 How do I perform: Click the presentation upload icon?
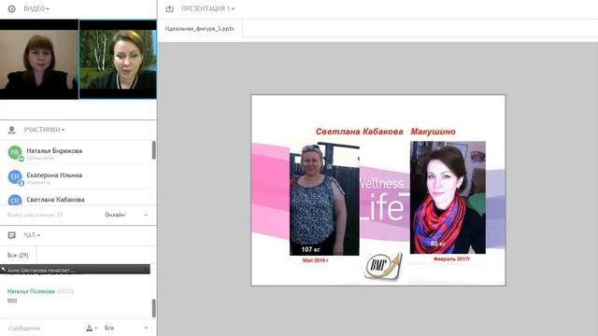click(x=170, y=8)
